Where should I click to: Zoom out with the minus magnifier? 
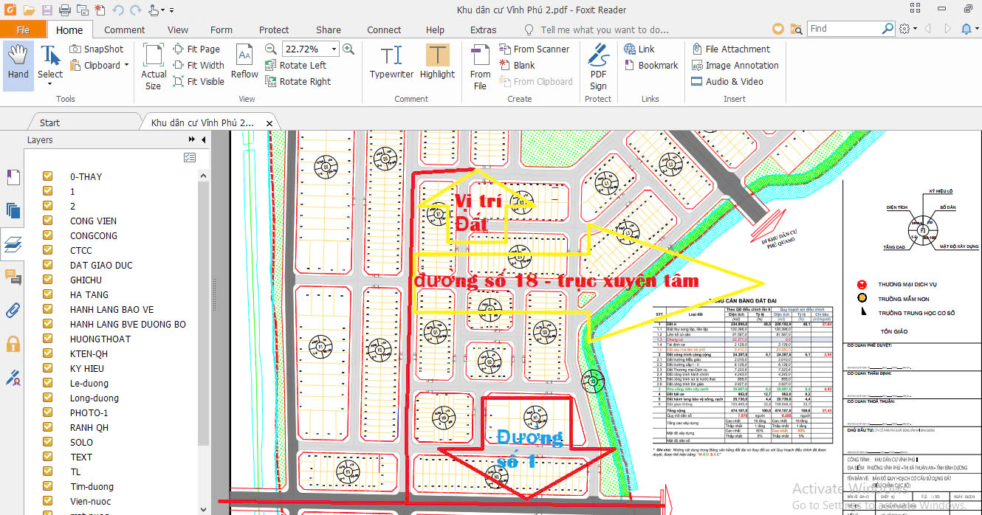click(x=271, y=49)
